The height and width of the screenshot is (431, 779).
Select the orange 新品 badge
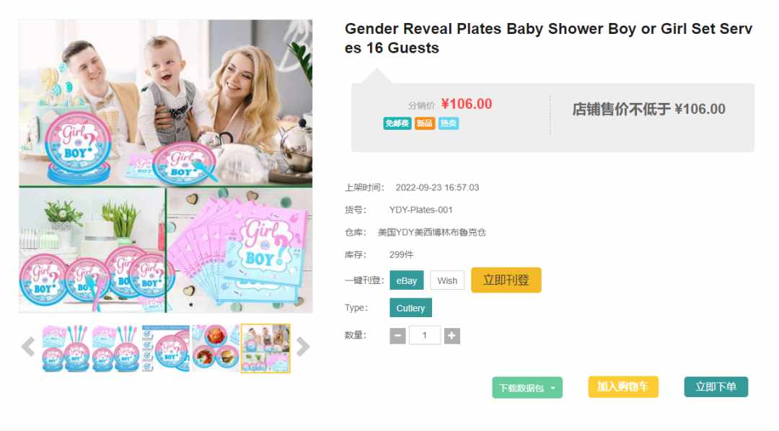(x=424, y=123)
